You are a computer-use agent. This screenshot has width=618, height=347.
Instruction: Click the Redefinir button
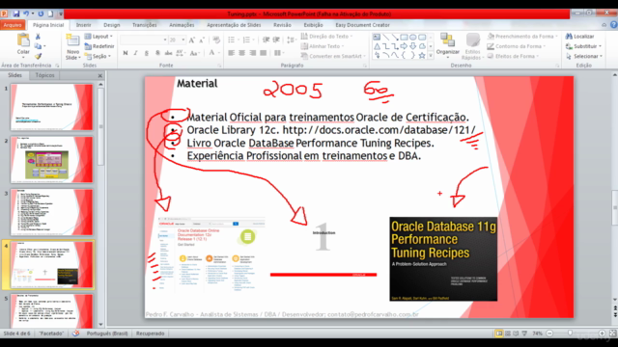coord(99,46)
